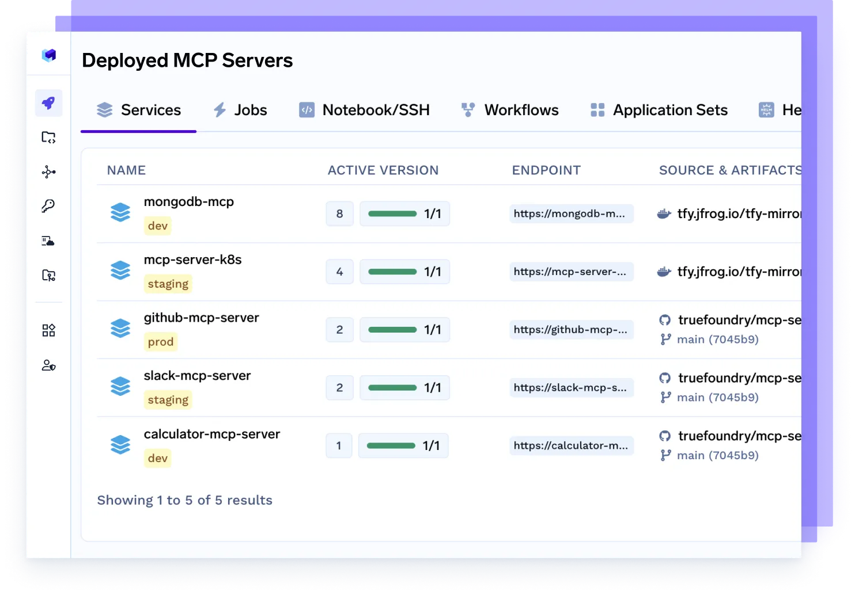The height and width of the screenshot is (595, 855).
Task: Click the GitHub icon in github-mcp-server row
Action: pyautogui.click(x=665, y=320)
